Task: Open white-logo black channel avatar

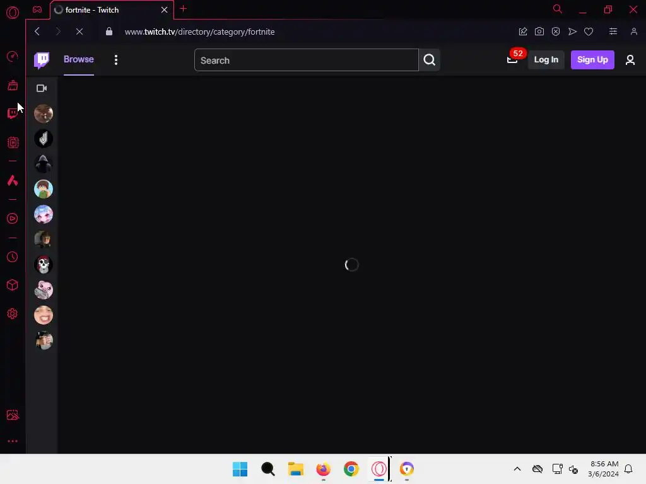Action: coord(44,139)
